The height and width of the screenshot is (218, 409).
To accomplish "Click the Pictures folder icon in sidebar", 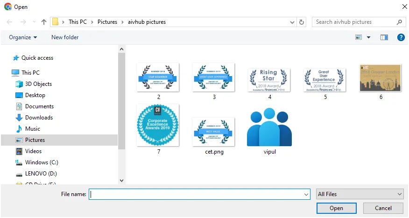I will coord(19,140).
